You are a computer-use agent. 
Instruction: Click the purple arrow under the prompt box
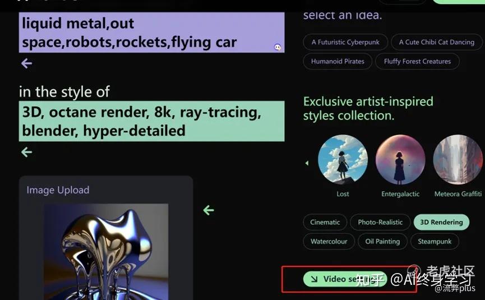pyautogui.click(x=26, y=63)
